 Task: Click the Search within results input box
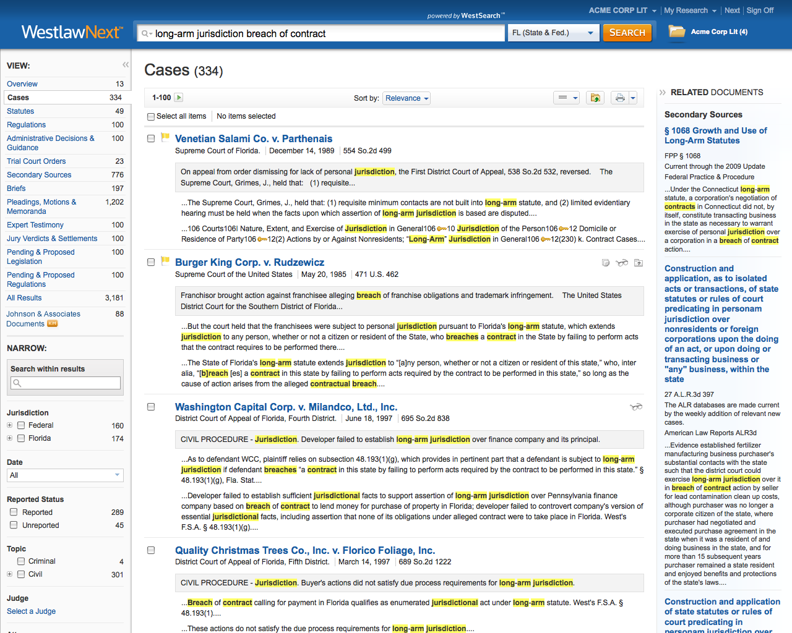tap(66, 383)
